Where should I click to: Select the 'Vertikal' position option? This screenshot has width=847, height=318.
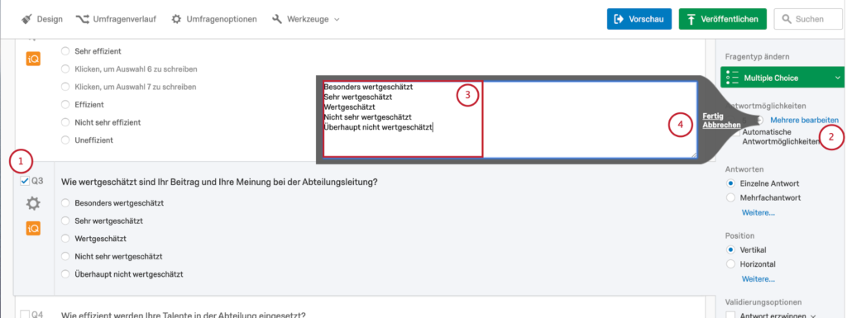click(731, 249)
